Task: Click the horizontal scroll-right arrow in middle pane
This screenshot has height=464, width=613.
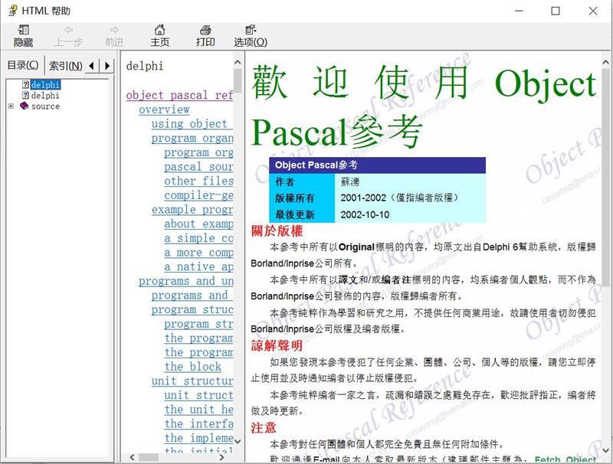Action: (x=222, y=457)
